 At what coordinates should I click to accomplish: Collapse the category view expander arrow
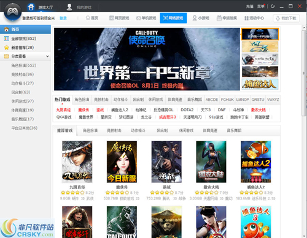point(47,56)
